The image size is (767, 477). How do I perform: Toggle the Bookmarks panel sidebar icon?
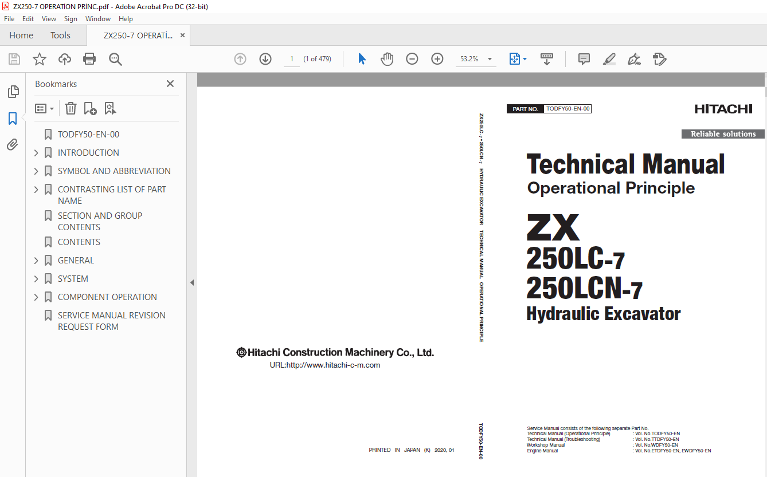click(x=13, y=119)
